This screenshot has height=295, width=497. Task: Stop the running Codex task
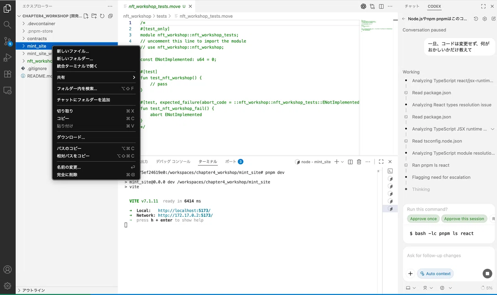click(x=487, y=273)
